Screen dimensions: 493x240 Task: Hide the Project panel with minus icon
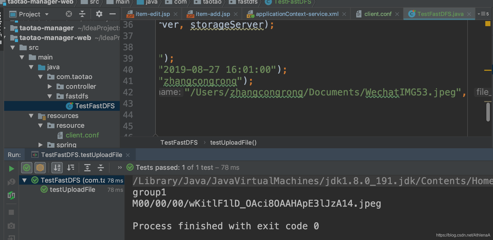click(x=113, y=14)
